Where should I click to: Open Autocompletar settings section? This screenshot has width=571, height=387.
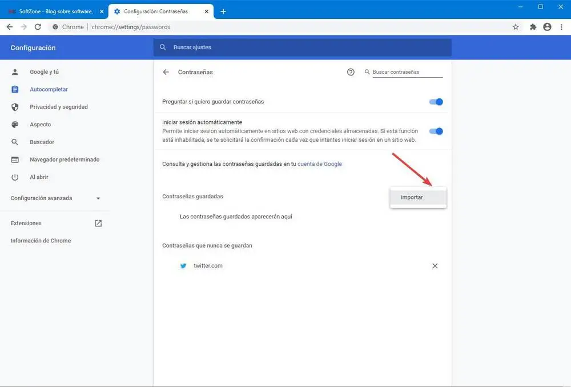pyautogui.click(x=49, y=90)
